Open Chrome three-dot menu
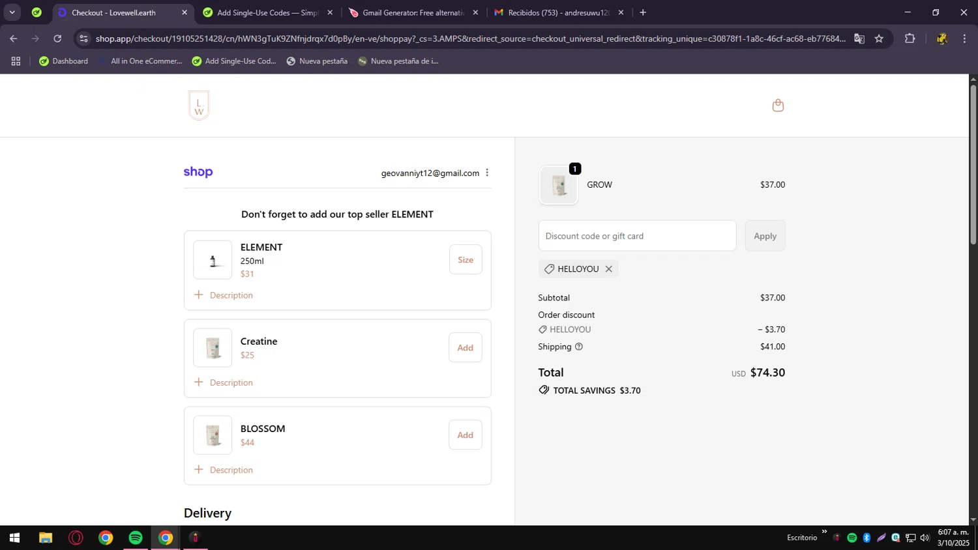The height and width of the screenshot is (550, 978). (x=964, y=38)
